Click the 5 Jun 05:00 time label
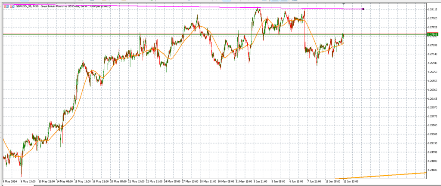Viewport: 441px width, 186px height. click(279, 181)
